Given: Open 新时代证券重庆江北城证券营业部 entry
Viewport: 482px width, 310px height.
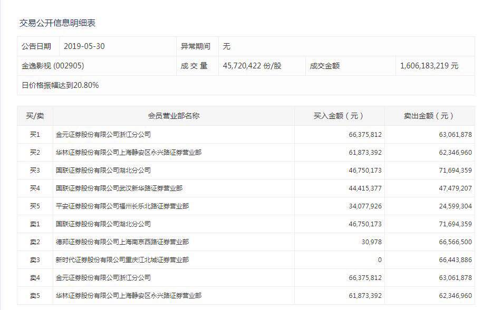Looking at the screenshot, I should (122, 260).
